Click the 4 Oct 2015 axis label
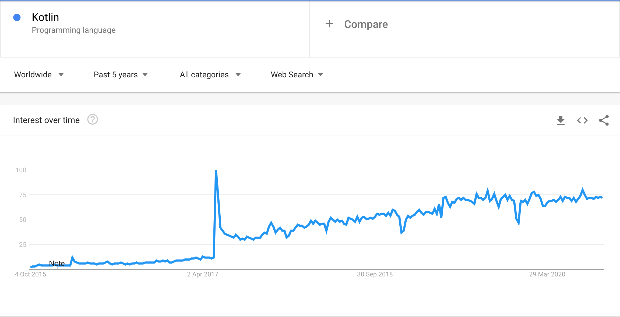The image size is (620, 317). pyautogui.click(x=30, y=274)
